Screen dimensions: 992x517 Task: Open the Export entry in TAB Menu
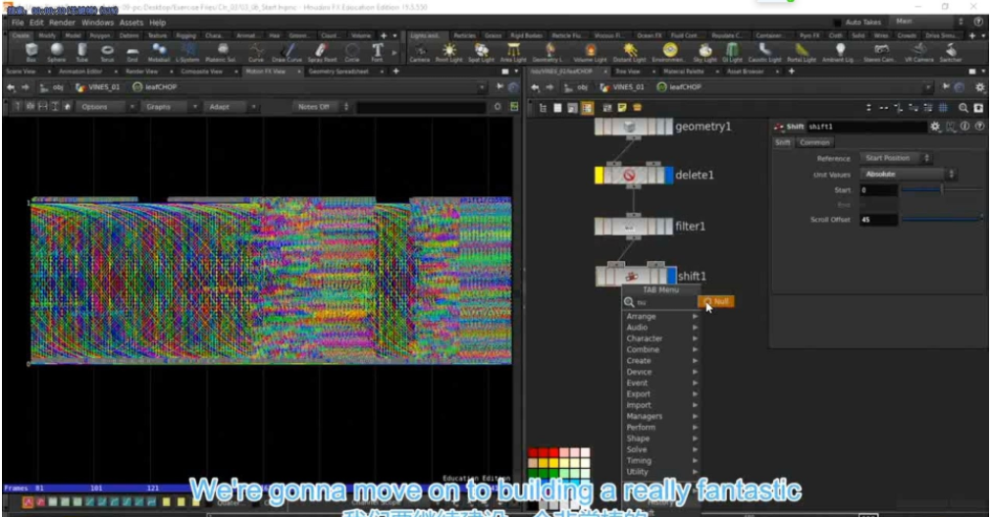tap(661, 394)
